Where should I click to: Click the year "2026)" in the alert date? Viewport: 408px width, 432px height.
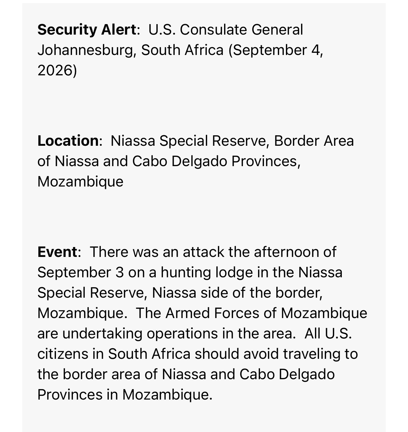coord(57,70)
